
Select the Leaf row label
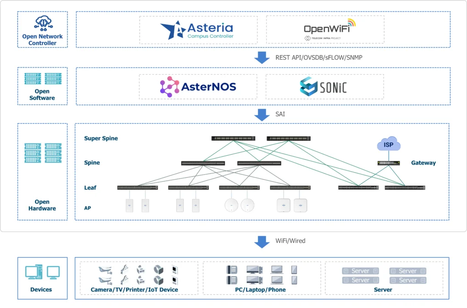(90, 187)
